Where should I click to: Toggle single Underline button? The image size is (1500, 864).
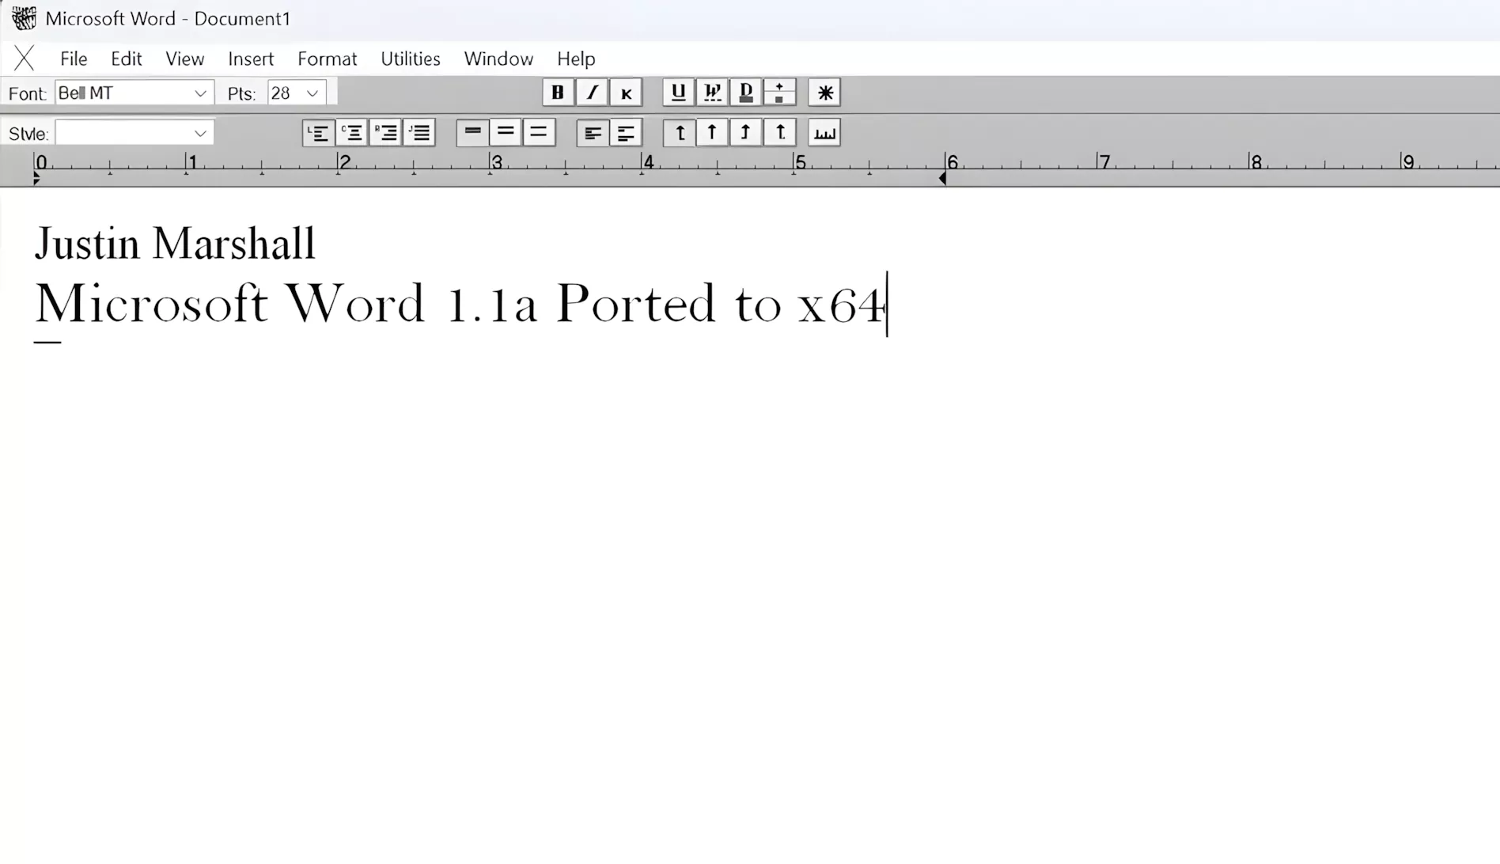(678, 93)
